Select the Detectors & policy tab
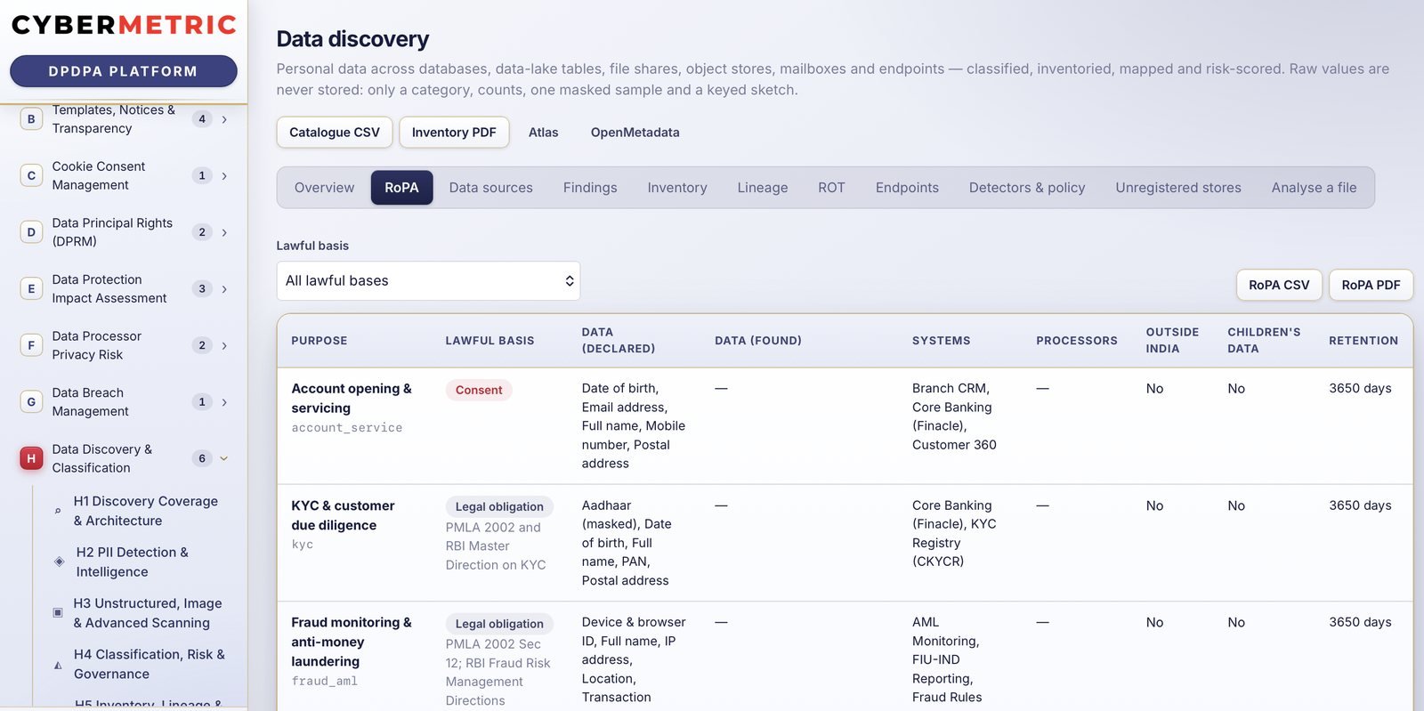This screenshot has width=1424, height=711. pos(1027,188)
